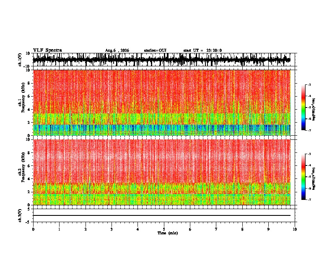Click the '8' kHz tick on ch.1 spectrogram
Viewport: 332px width, 257px height.
[x=29, y=83]
